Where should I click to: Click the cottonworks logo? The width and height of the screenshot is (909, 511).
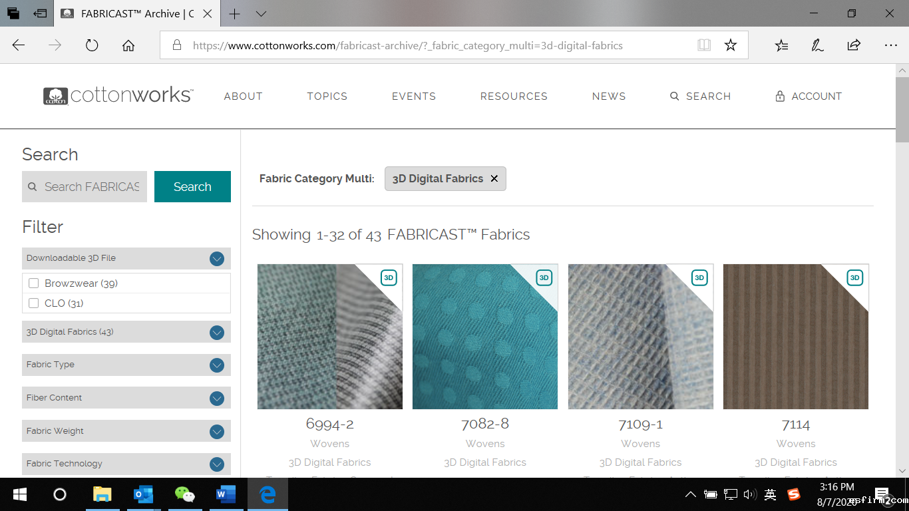coord(118,96)
